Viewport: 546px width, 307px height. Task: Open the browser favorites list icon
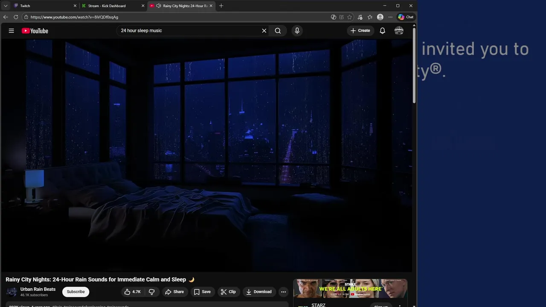point(370,17)
